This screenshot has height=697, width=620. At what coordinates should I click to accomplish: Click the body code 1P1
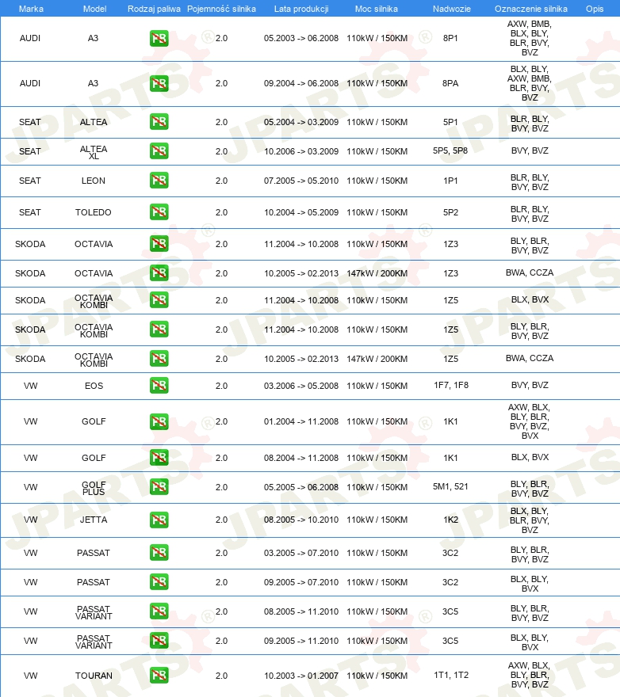[x=450, y=181]
